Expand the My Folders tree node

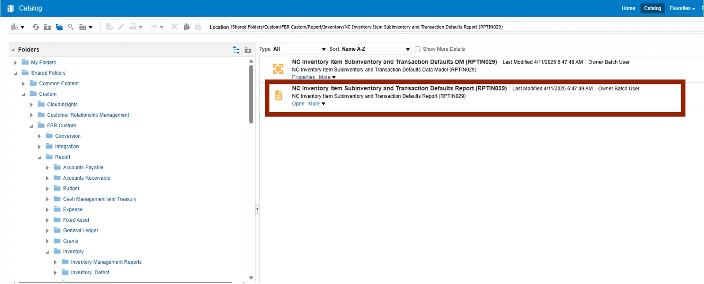pos(15,63)
